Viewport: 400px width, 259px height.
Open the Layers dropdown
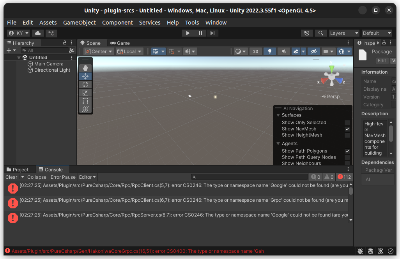point(344,33)
